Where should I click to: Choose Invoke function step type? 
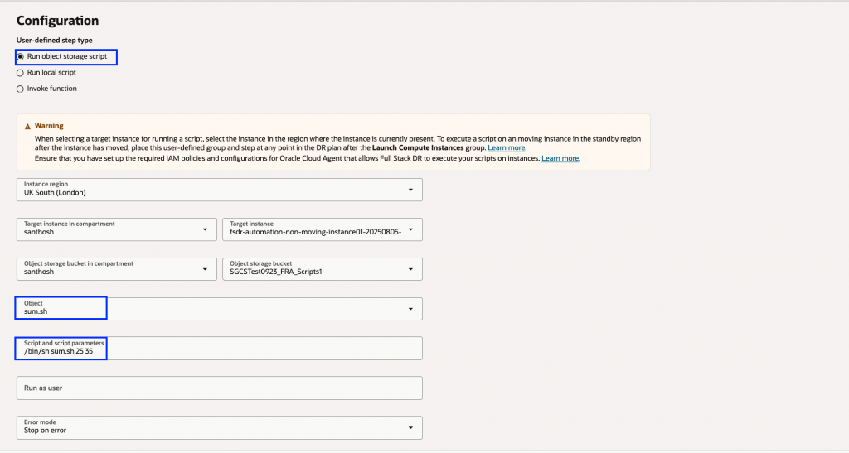point(20,89)
